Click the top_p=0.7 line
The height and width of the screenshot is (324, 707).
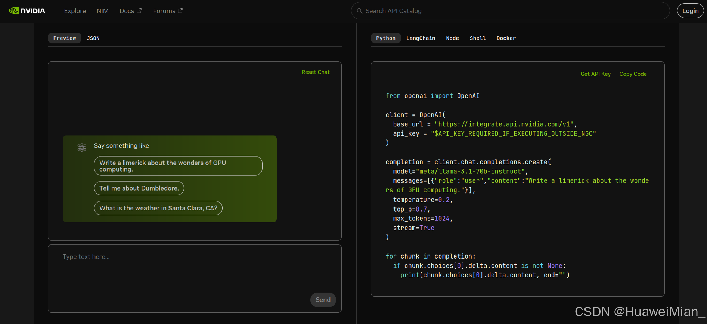(412, 209)
